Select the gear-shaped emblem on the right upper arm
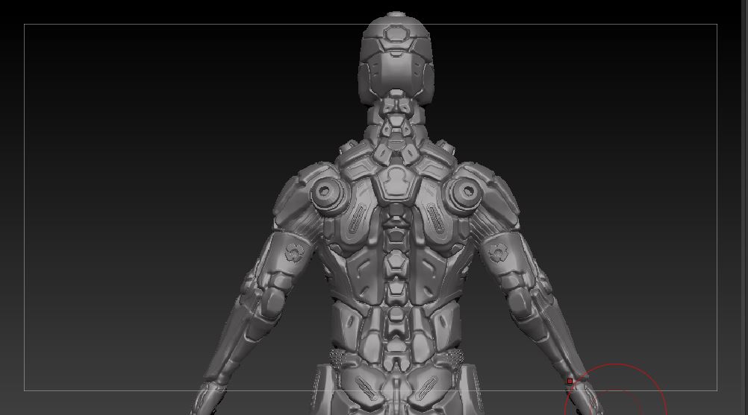 click(498, 253)
